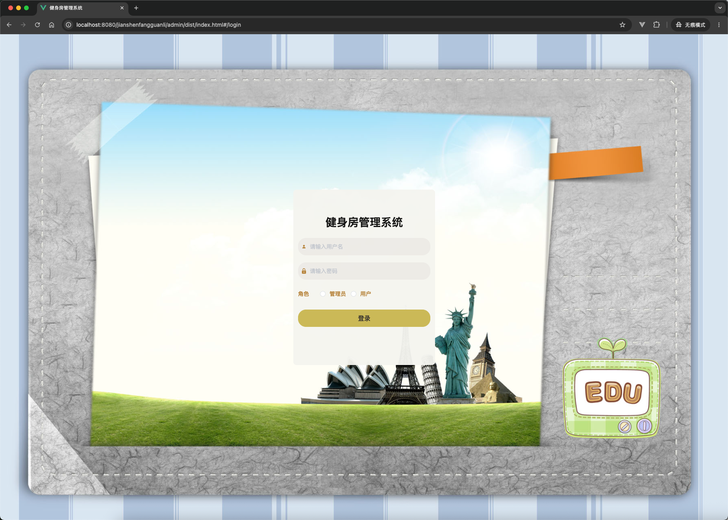Click the 请输入用户名 username field

[x=364, y=247]
